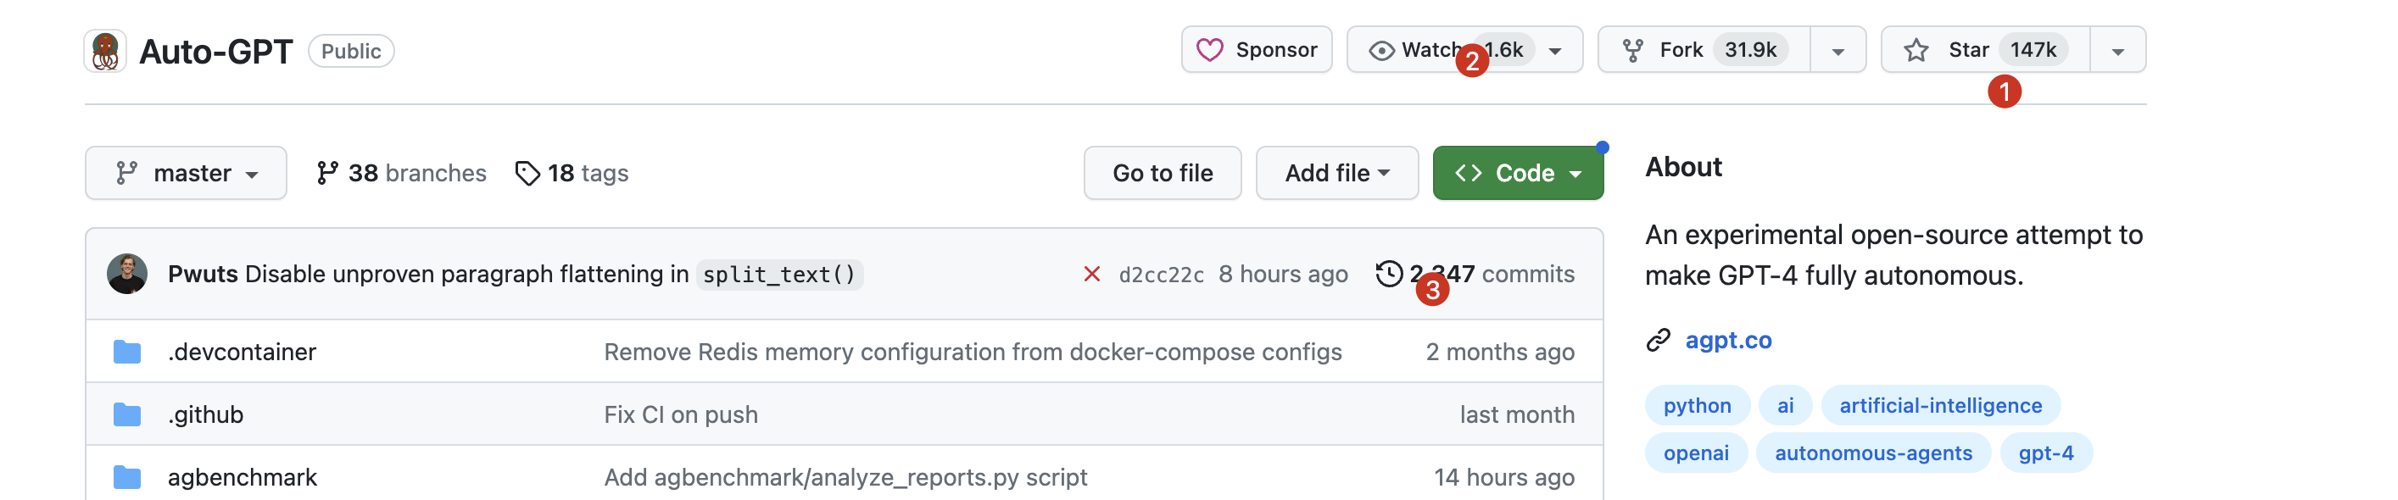Image resolution: width=2398 pixels, height=500 pixels.
Task: Click the agbenchmark folder icon
Action: pyautogui.click(x=127, y=478)
